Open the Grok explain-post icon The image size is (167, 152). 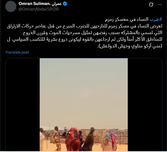[151, 5]
